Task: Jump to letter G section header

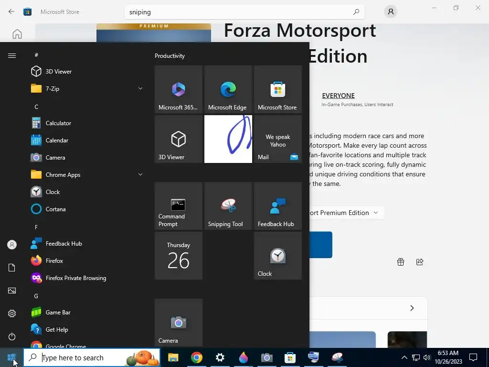Action: coord(36,296)
